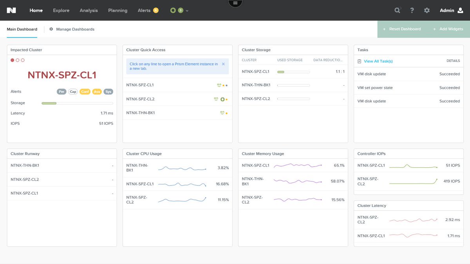Click the 16.68% CPU usage value
The width and height of the screenshot is (470, 264).
tap(222, 184)
